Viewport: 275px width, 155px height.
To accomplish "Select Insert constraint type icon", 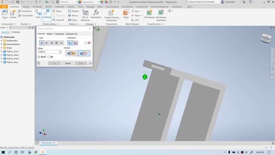I will tap(56, 43).
